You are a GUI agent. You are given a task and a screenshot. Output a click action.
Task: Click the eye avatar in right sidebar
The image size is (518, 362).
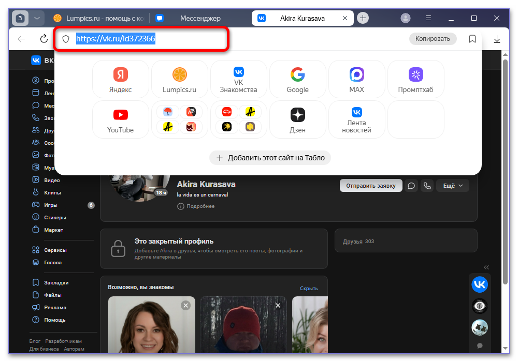pyautogui.click(x=480, y=306)
